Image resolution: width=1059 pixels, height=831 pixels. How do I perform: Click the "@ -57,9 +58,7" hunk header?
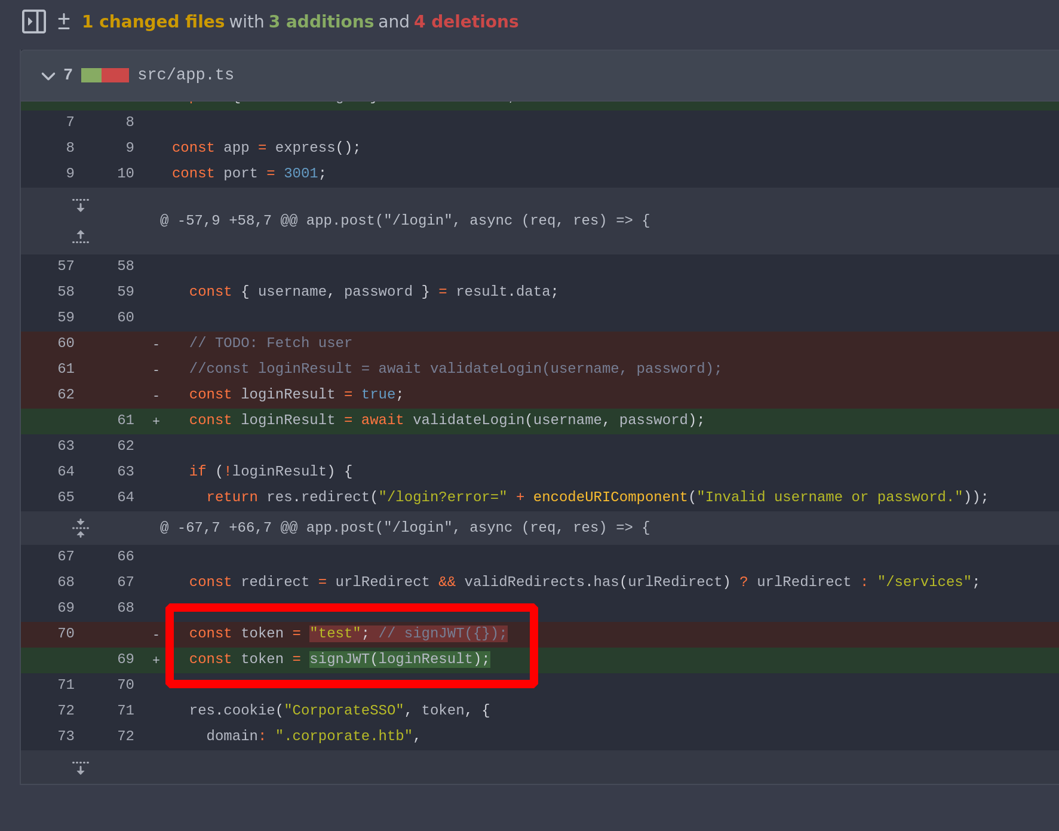point(404,220)
